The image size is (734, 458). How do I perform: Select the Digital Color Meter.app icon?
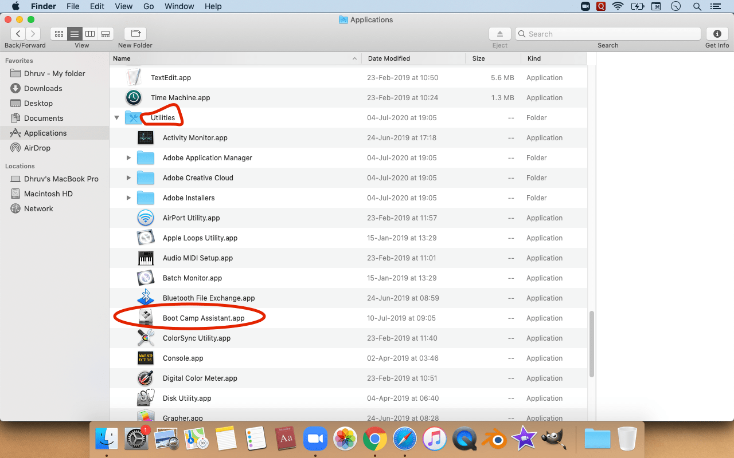click(x=146, y=378)
